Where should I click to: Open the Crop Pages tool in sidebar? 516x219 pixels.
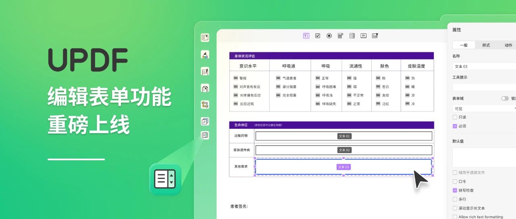click(x=205, y=105)
